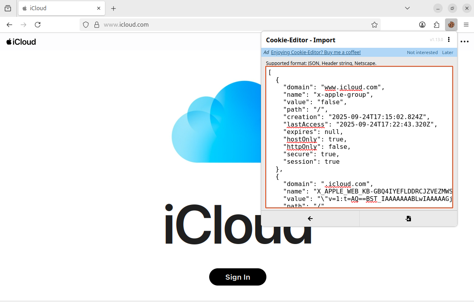The image size is (474, 302).
Task: Open Firefox View recent browsing icon
Action: click(8, 8)
